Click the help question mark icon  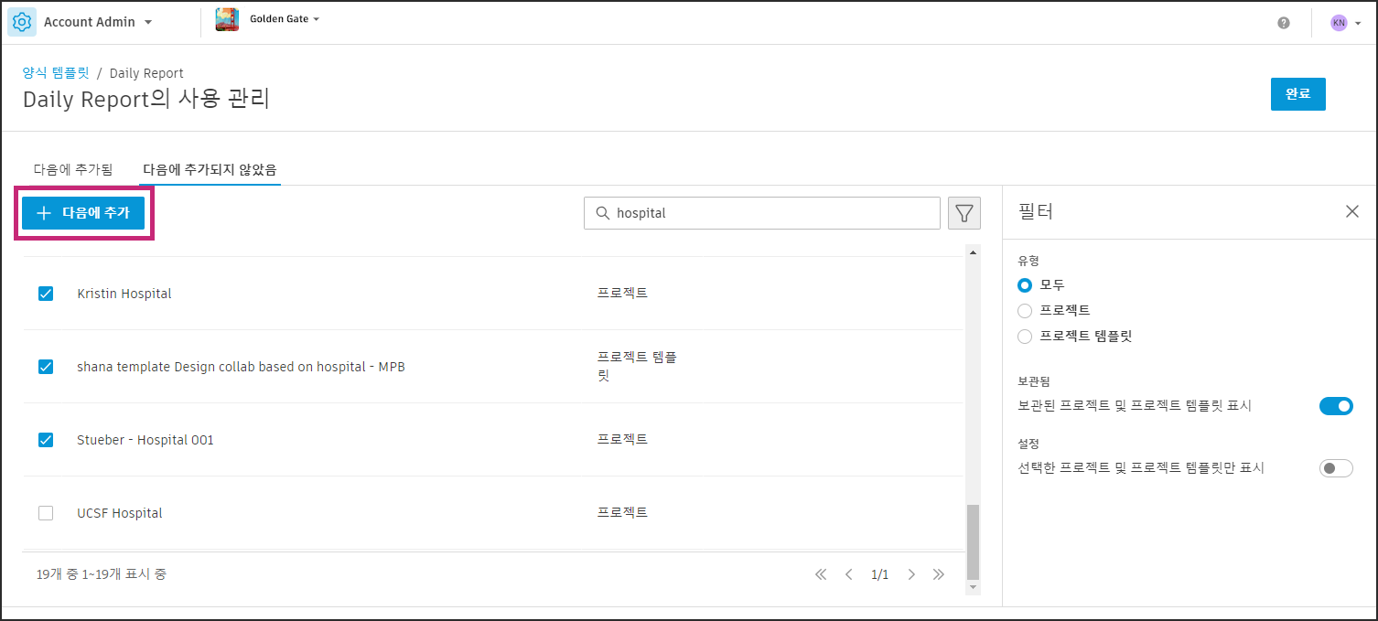pyautogui.click(x=1283, y=22)
